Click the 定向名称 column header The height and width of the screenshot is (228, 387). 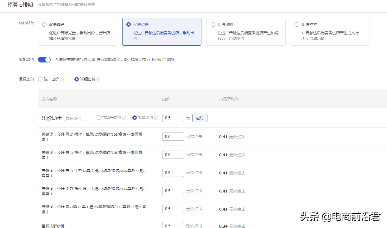point(49,99)
